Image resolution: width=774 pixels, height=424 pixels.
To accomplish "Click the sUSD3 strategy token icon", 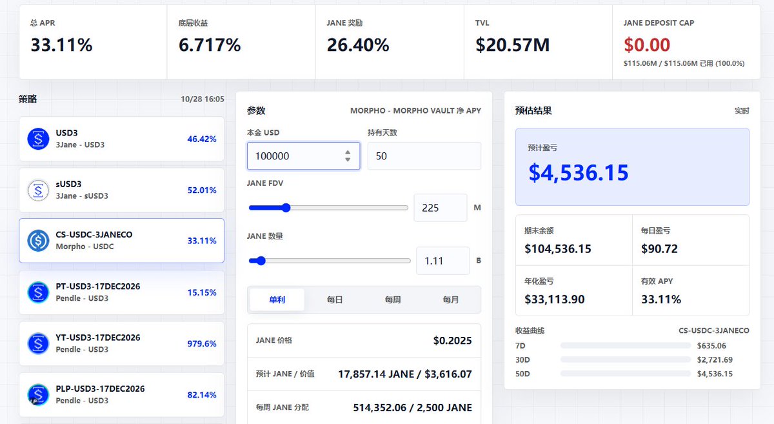I will point(38,190).
